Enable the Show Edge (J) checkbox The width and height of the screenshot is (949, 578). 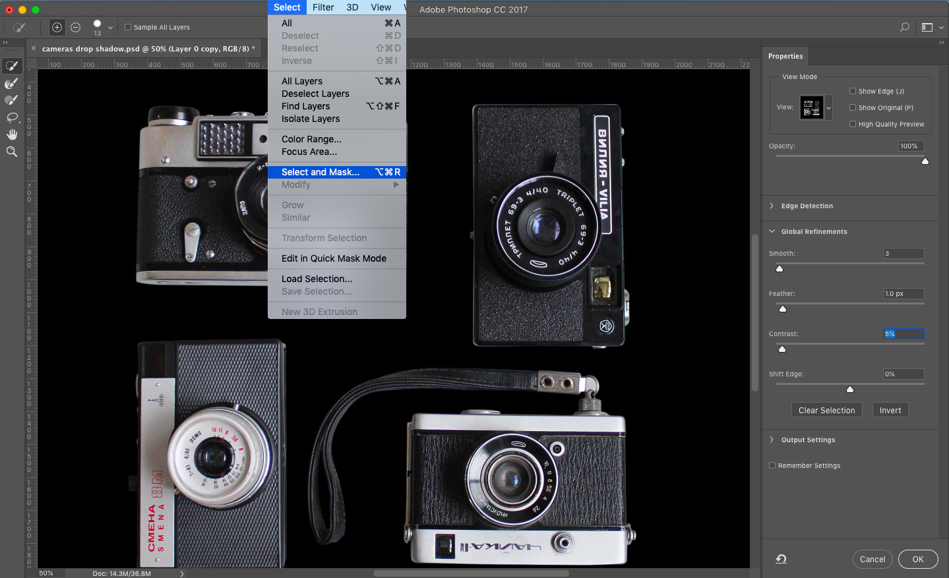point(853,91)
